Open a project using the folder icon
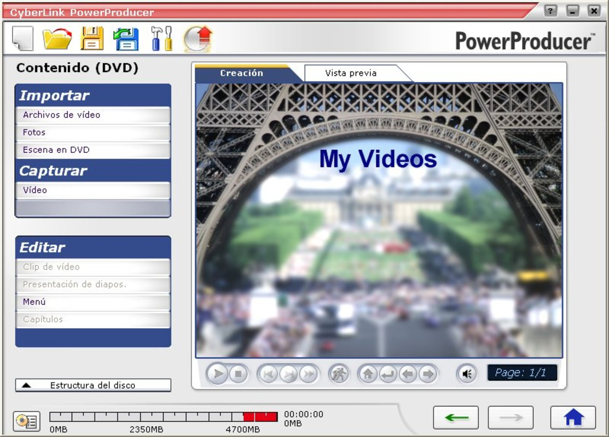Screen dimensions: 609x437 [57, 38]
